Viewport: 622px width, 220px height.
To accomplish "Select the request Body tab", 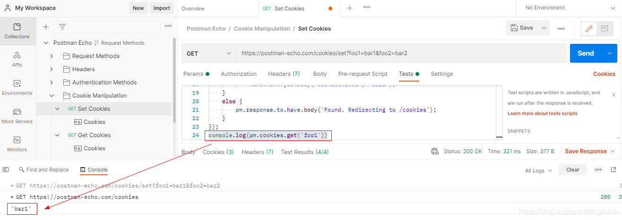I will (320, 74).
